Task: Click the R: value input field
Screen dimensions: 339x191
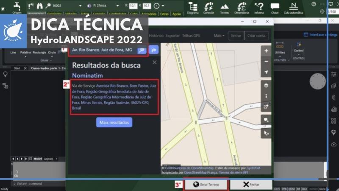Action: tap(147, 6)
